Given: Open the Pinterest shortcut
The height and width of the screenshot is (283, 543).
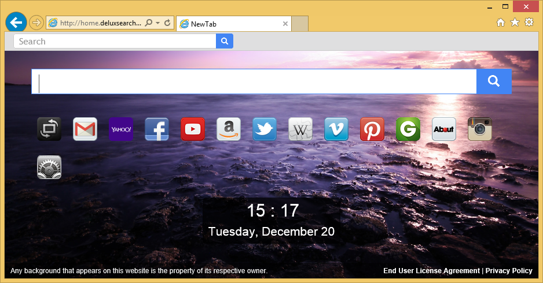Looking at the screenshot, I should click(372, 129).
